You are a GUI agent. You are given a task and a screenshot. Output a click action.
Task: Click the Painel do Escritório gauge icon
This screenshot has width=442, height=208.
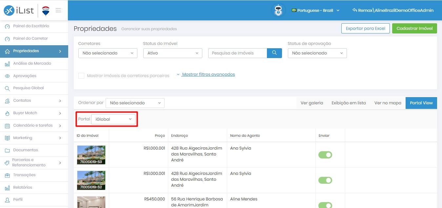tap(7, 26)
